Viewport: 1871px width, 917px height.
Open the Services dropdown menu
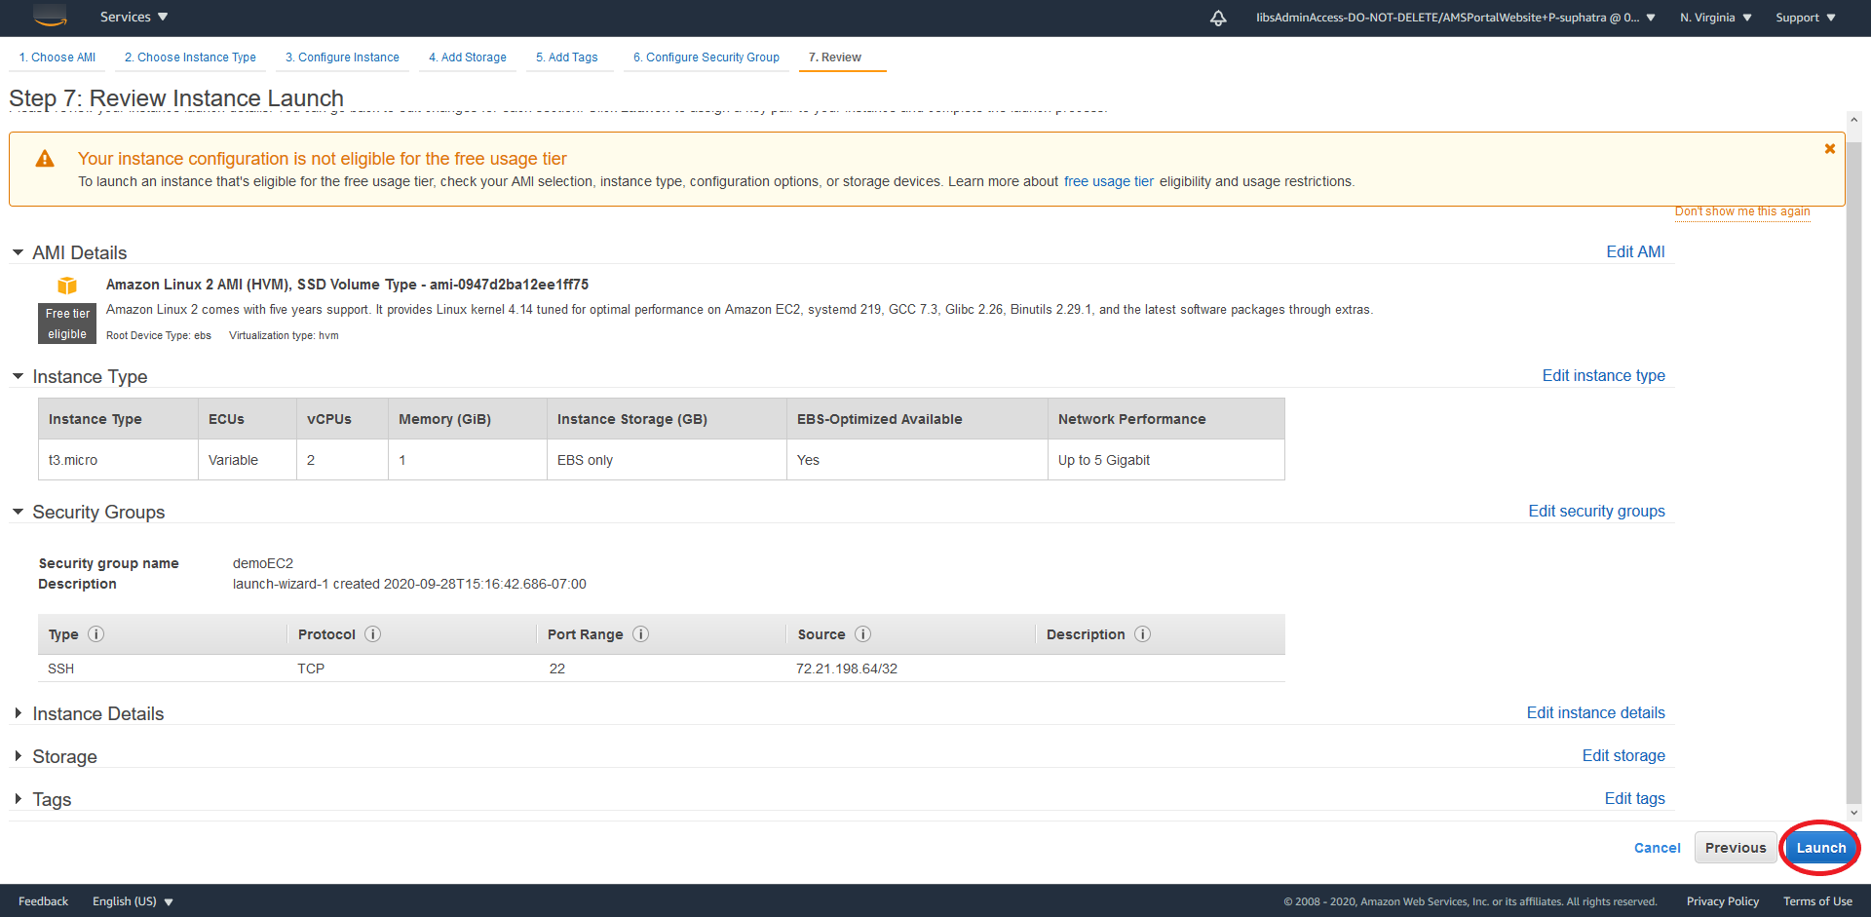(134, 18)
